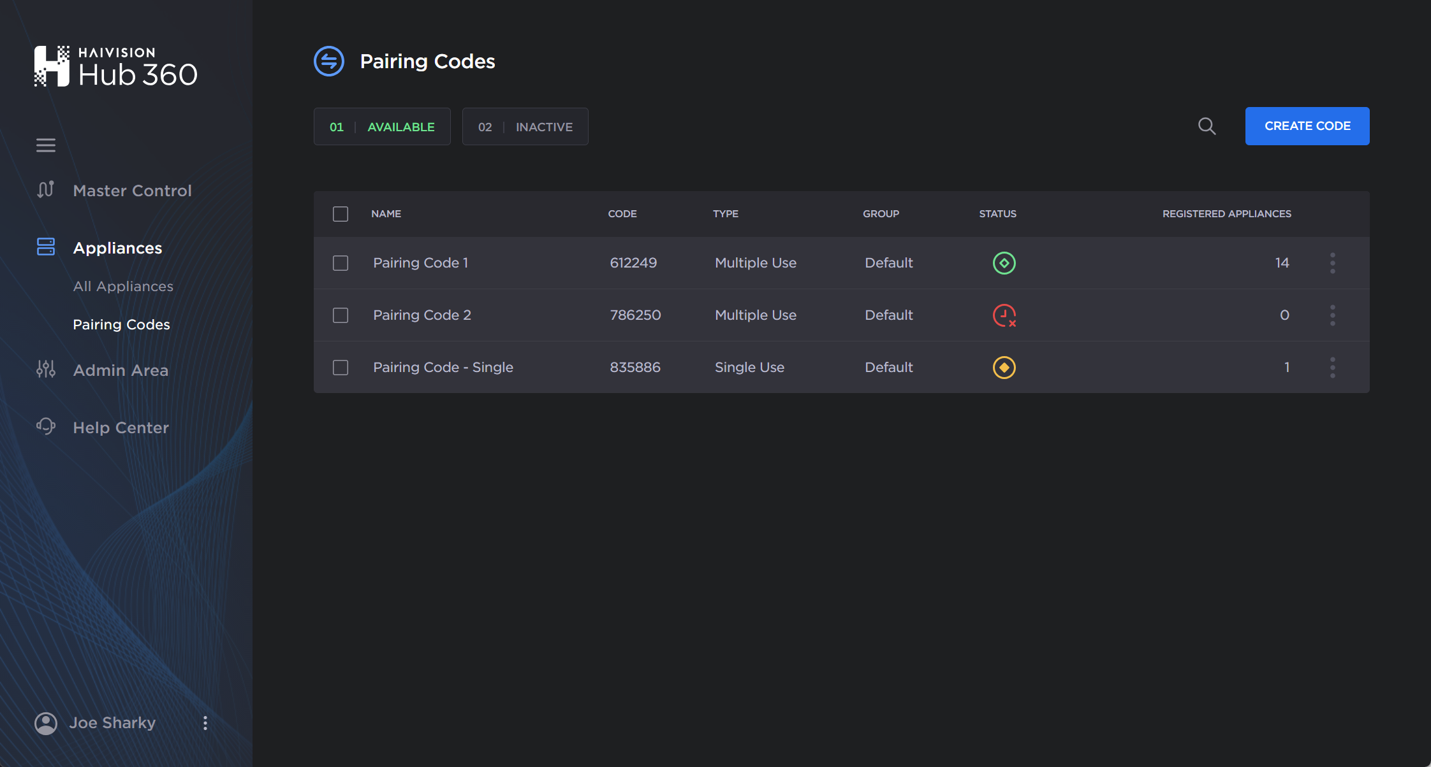Click the Pairing Codes navigation link
The image size is (1431, 767).
tap(121, 324)
